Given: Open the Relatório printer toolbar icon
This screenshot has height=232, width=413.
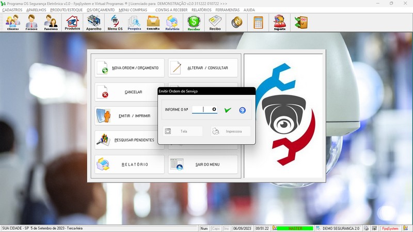Looking at the screenshot, I should point(172,23).
